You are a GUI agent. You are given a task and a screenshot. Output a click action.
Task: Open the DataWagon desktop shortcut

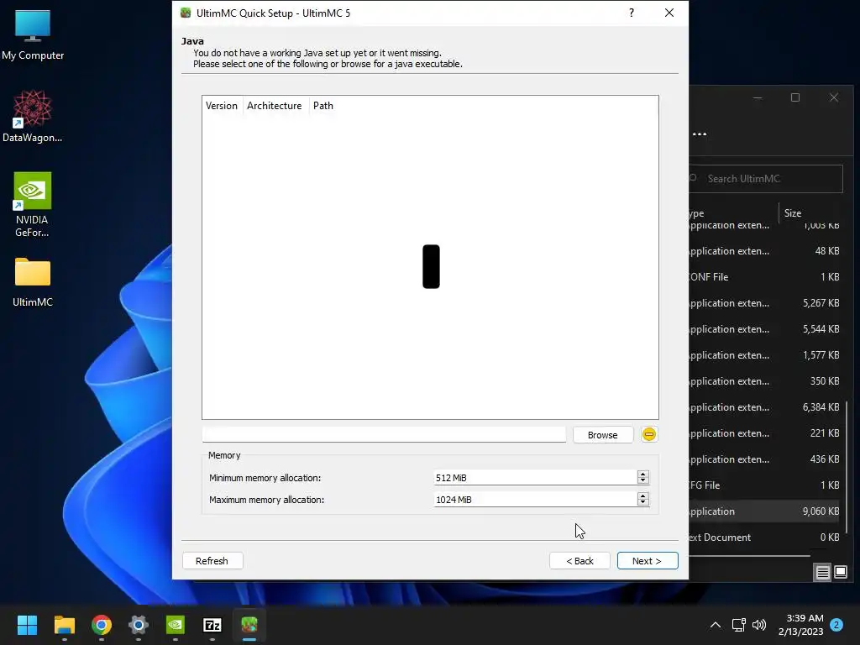(33, 116)
